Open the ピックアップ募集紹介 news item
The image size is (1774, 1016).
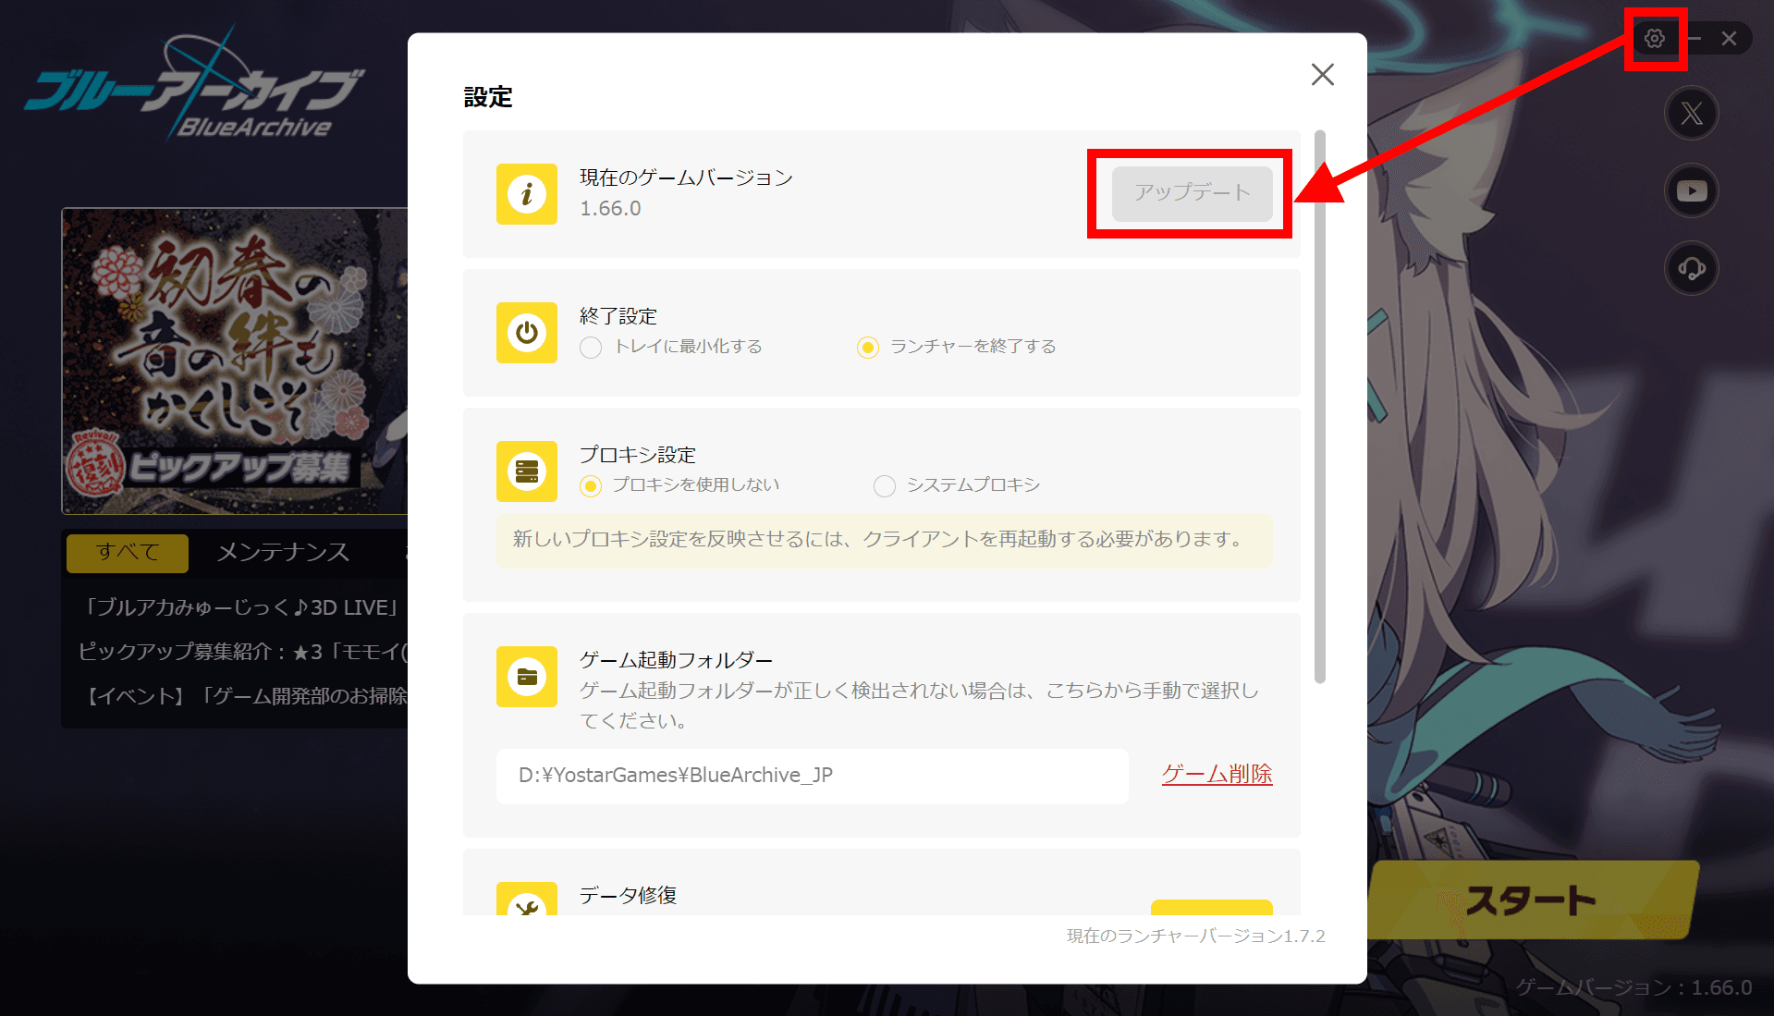click(x=242, y=652)
